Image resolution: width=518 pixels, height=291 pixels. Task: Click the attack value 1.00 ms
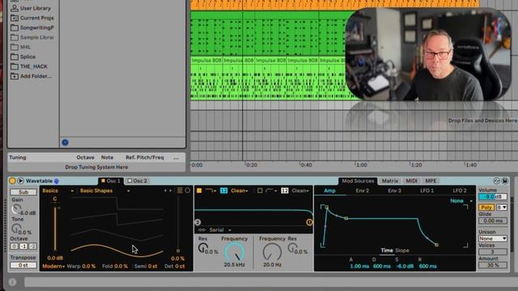[359, 266]
